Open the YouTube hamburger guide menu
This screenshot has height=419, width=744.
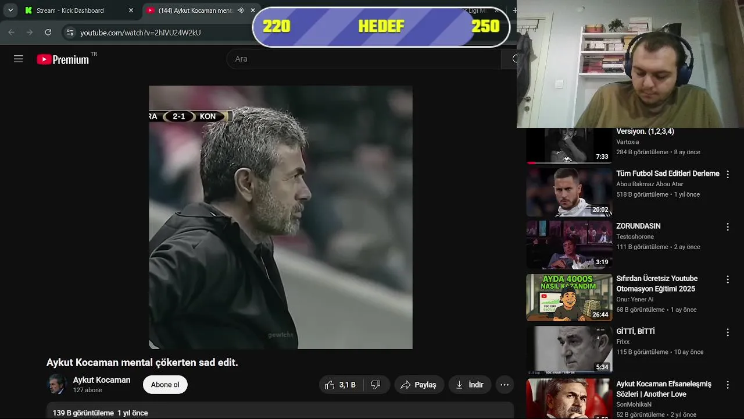pos(19,59)
